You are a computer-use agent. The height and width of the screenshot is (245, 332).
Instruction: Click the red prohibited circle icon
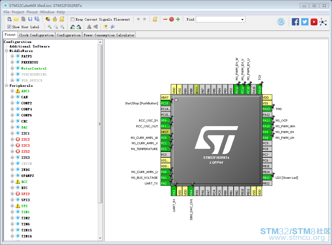(x=171, y=19)
